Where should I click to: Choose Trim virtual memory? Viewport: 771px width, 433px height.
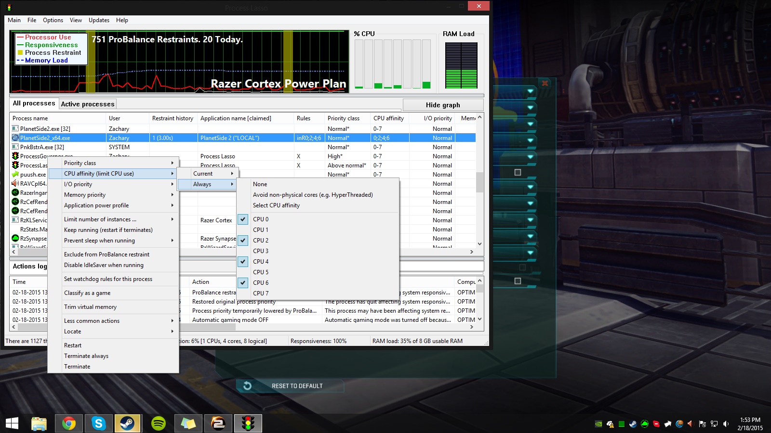113,307
